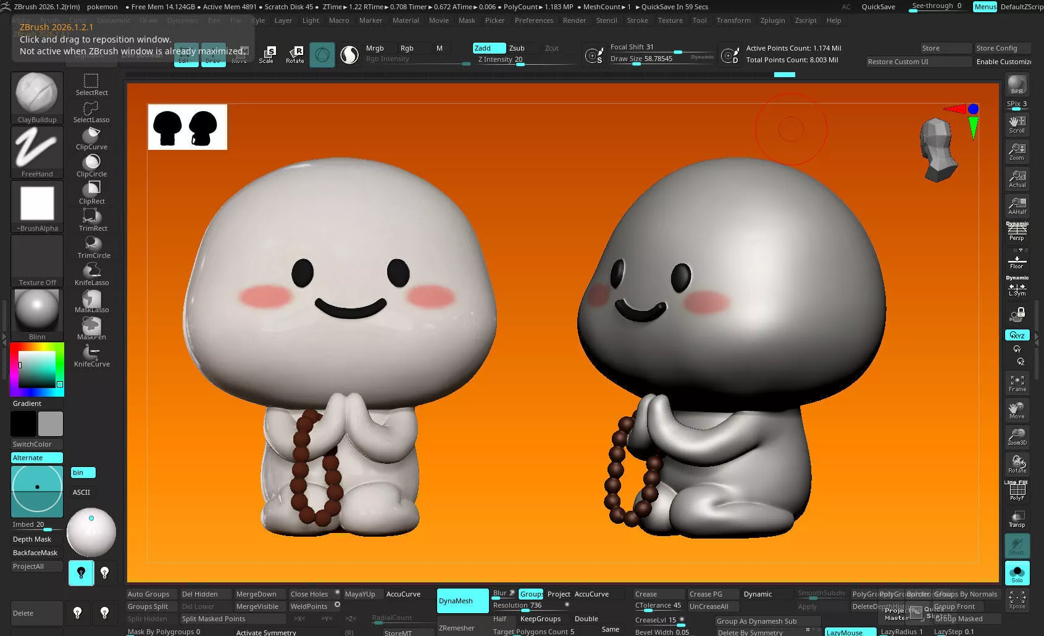Click the ZRemesher button
This screenshot has height=636, width=1044.
462,628
